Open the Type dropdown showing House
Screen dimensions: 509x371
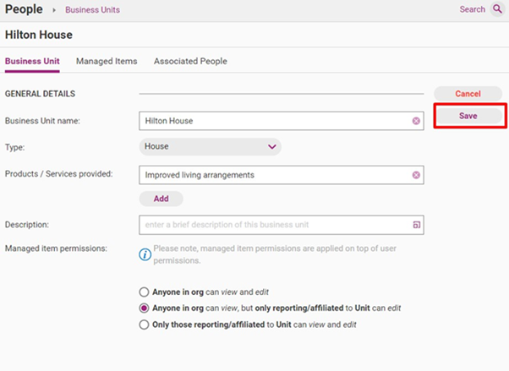tap(210, 146)
